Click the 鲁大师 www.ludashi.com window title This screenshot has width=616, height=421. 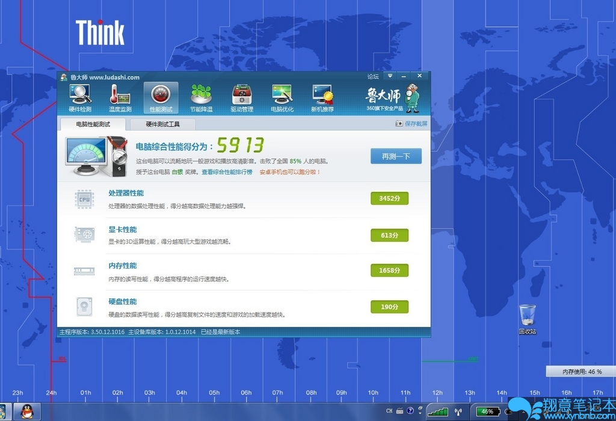pyautogui.click(x=105, y=78)
